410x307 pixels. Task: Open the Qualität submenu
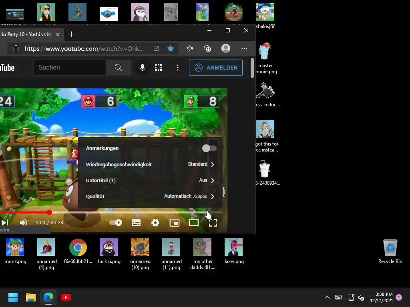coord(151,196)
